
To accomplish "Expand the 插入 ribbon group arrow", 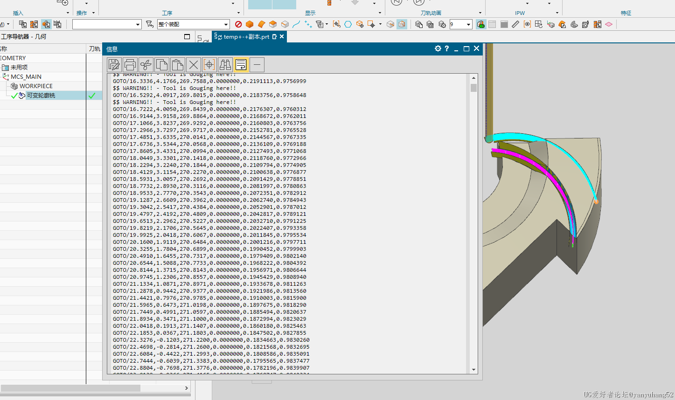I will pos(68,13).
